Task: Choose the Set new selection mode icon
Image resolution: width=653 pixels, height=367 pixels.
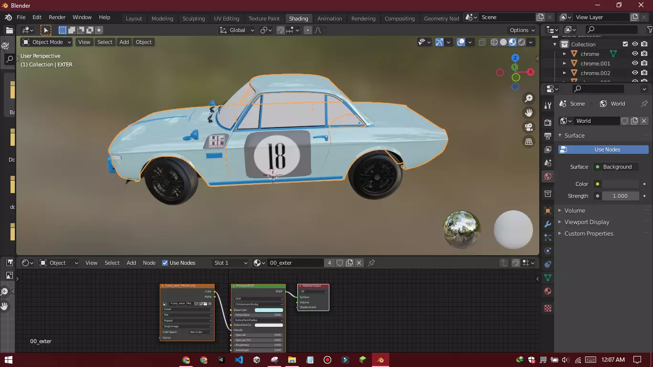Action: pos(63,30)
